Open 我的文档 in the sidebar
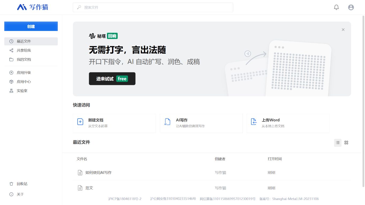This screenshot has width=365, height=205. click(x=31, y=60)
